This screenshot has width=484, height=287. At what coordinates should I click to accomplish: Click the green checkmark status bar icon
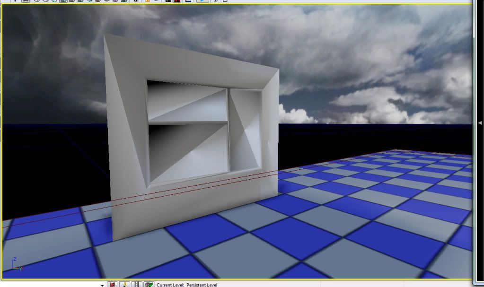(x=149, y=284)
